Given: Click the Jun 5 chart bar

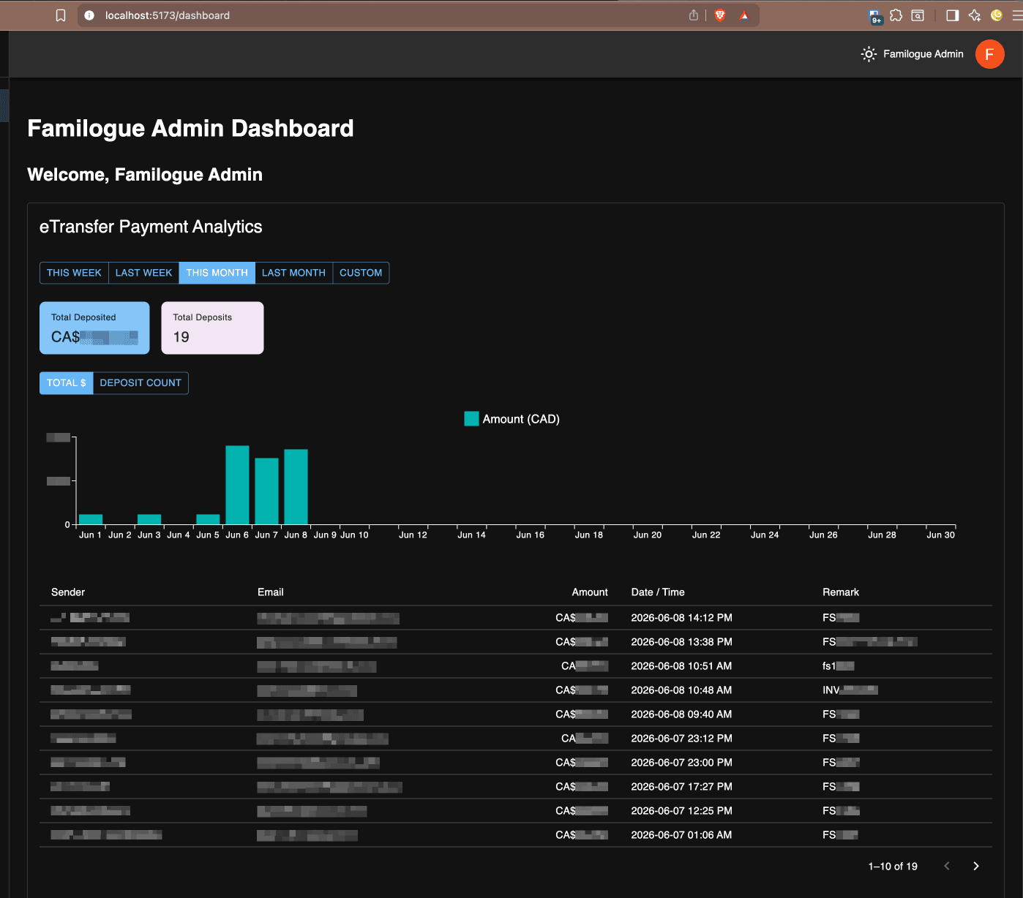Looking at the screenshot, I should coord(208,519).
